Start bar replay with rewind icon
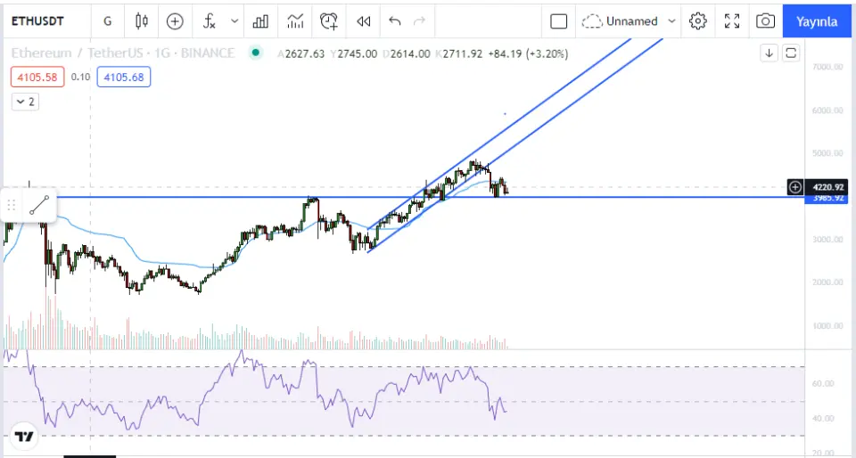 (x=363, y=20)
